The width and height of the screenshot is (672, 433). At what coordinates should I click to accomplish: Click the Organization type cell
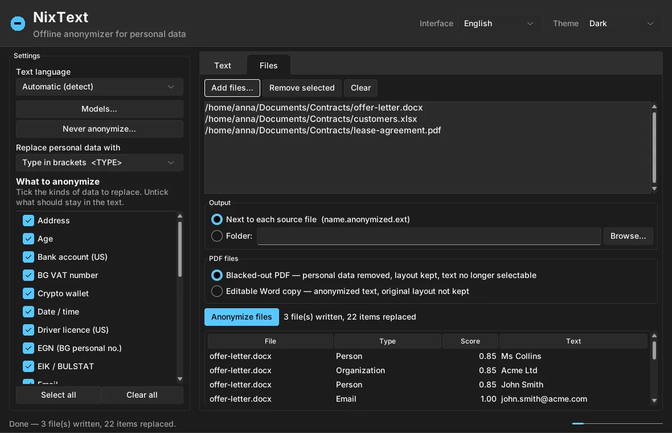pos(360,370)
